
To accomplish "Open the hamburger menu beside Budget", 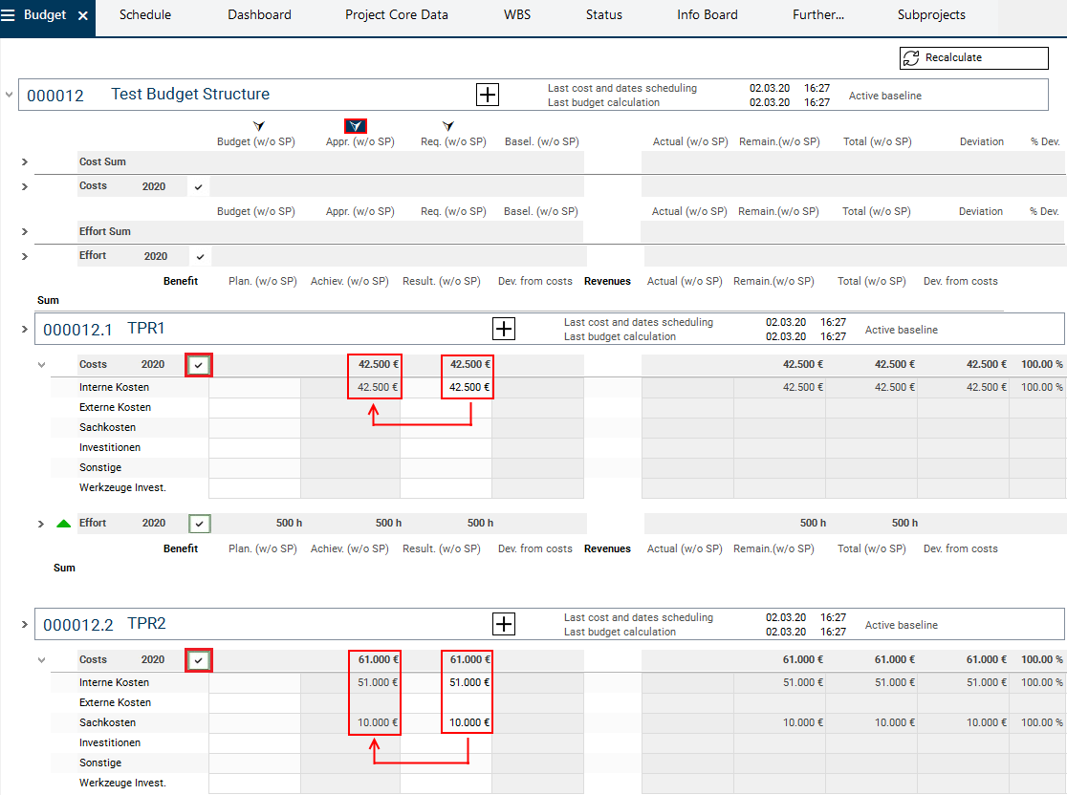I will coord(9,15).
